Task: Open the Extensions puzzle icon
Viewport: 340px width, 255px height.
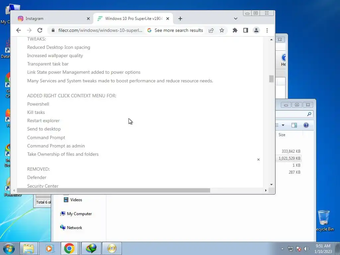Action: click(x=235, y=30)
